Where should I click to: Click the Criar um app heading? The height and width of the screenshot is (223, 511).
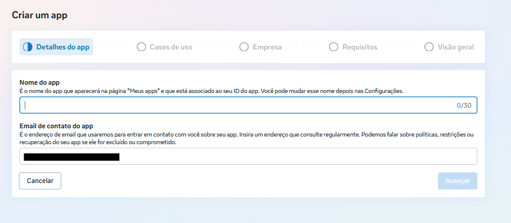39,15
